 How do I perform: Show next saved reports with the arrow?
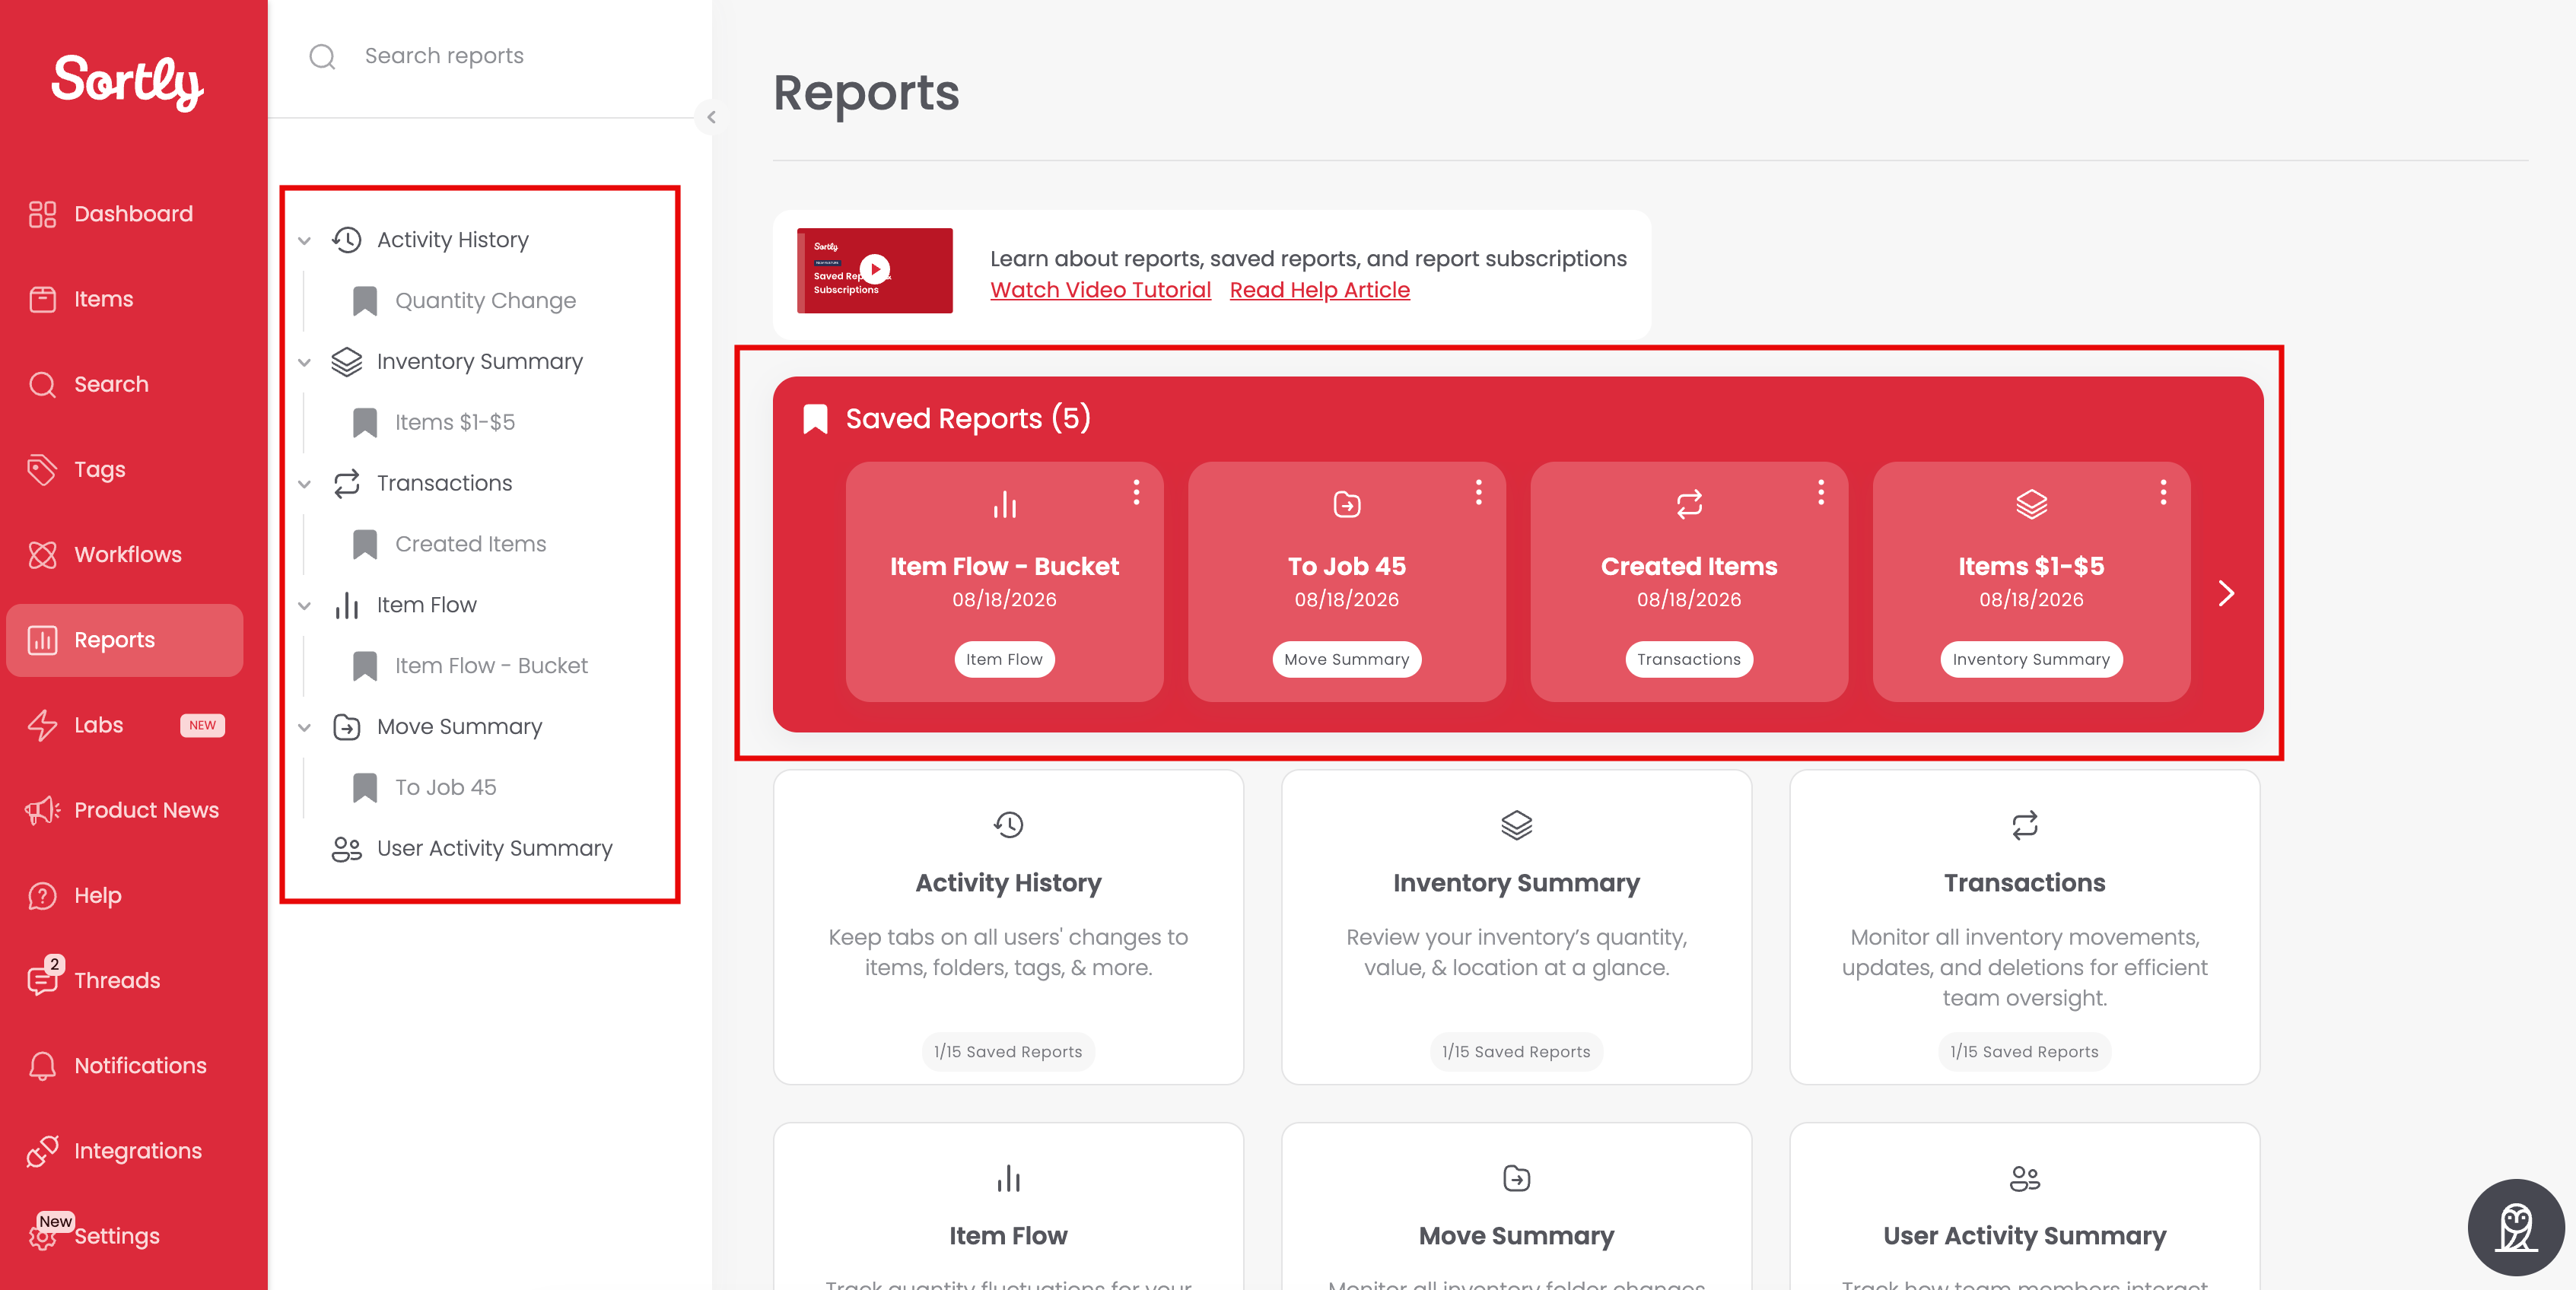click(2226, 594)
